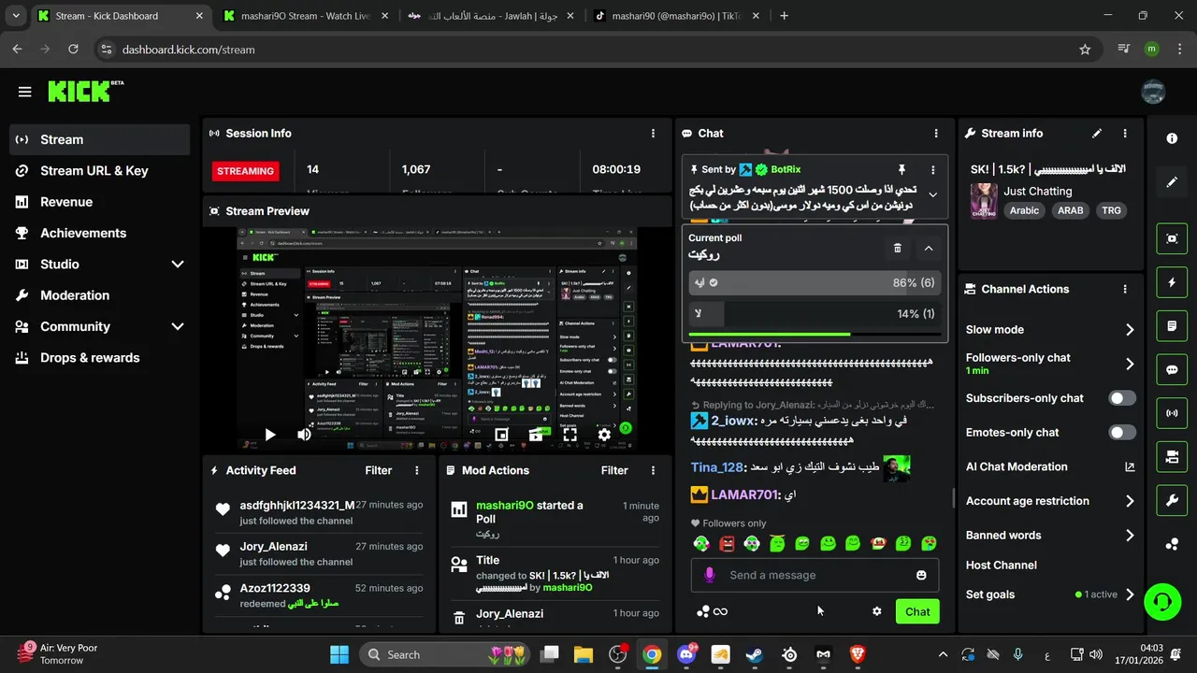1197x673 pixels.
Task: Open Session Info three-dot menu
Action: coord(653,134)
